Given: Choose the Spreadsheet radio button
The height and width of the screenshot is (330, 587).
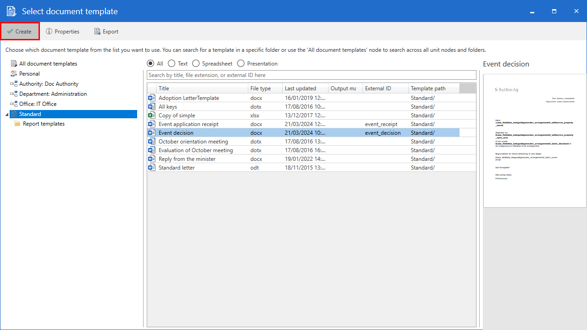Looking at the screenshot, I should click(x=196, y=64).
